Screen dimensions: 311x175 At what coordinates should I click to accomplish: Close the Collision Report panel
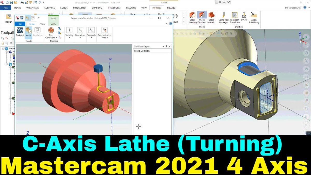(169, 46)
